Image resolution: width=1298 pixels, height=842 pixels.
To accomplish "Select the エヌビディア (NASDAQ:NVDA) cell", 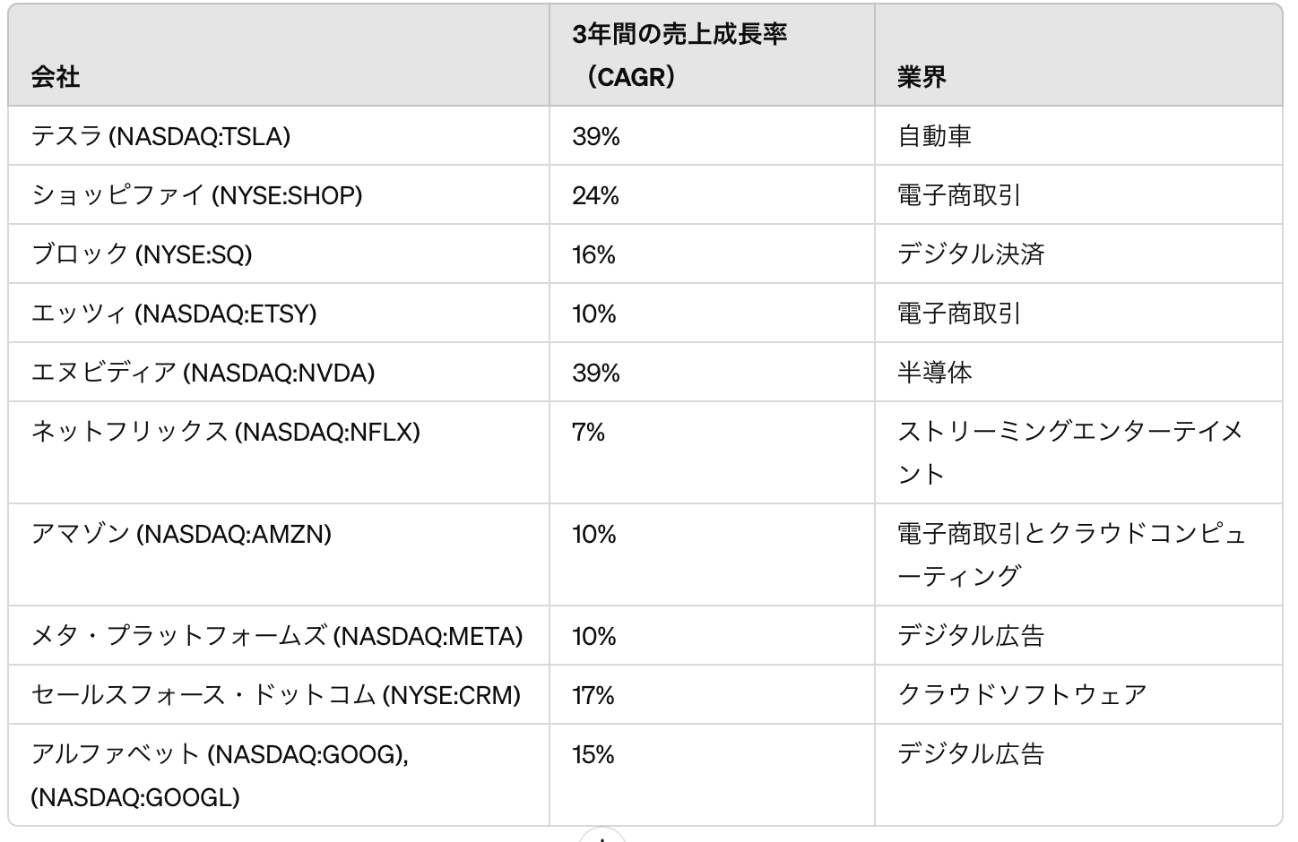I will (x=203, y=373).
